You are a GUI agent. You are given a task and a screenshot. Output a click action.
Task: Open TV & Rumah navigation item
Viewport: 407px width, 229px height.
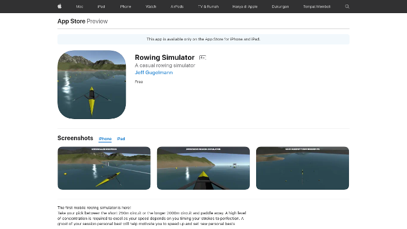coord(208,6)
